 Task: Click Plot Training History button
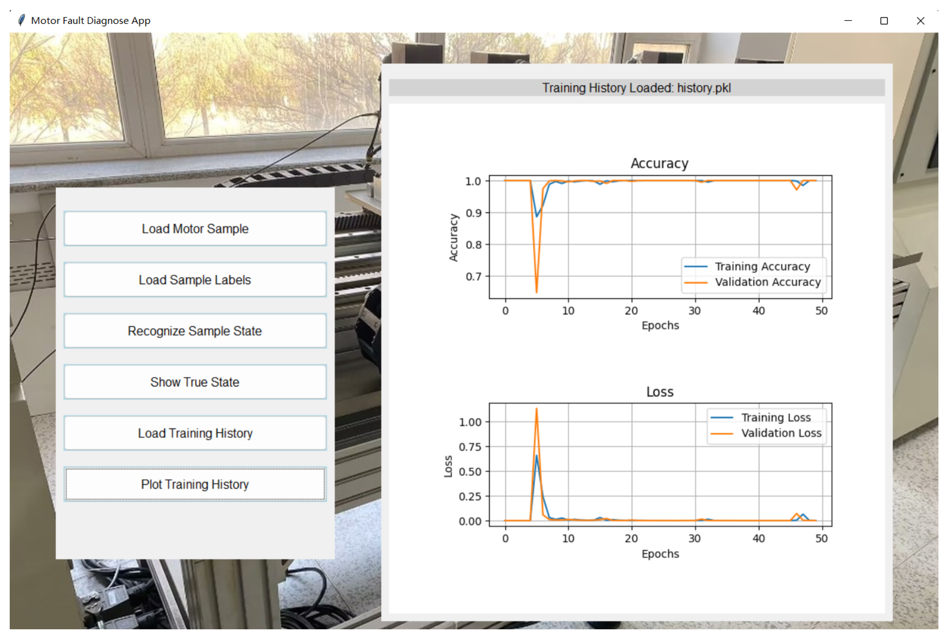coord(195,484)
